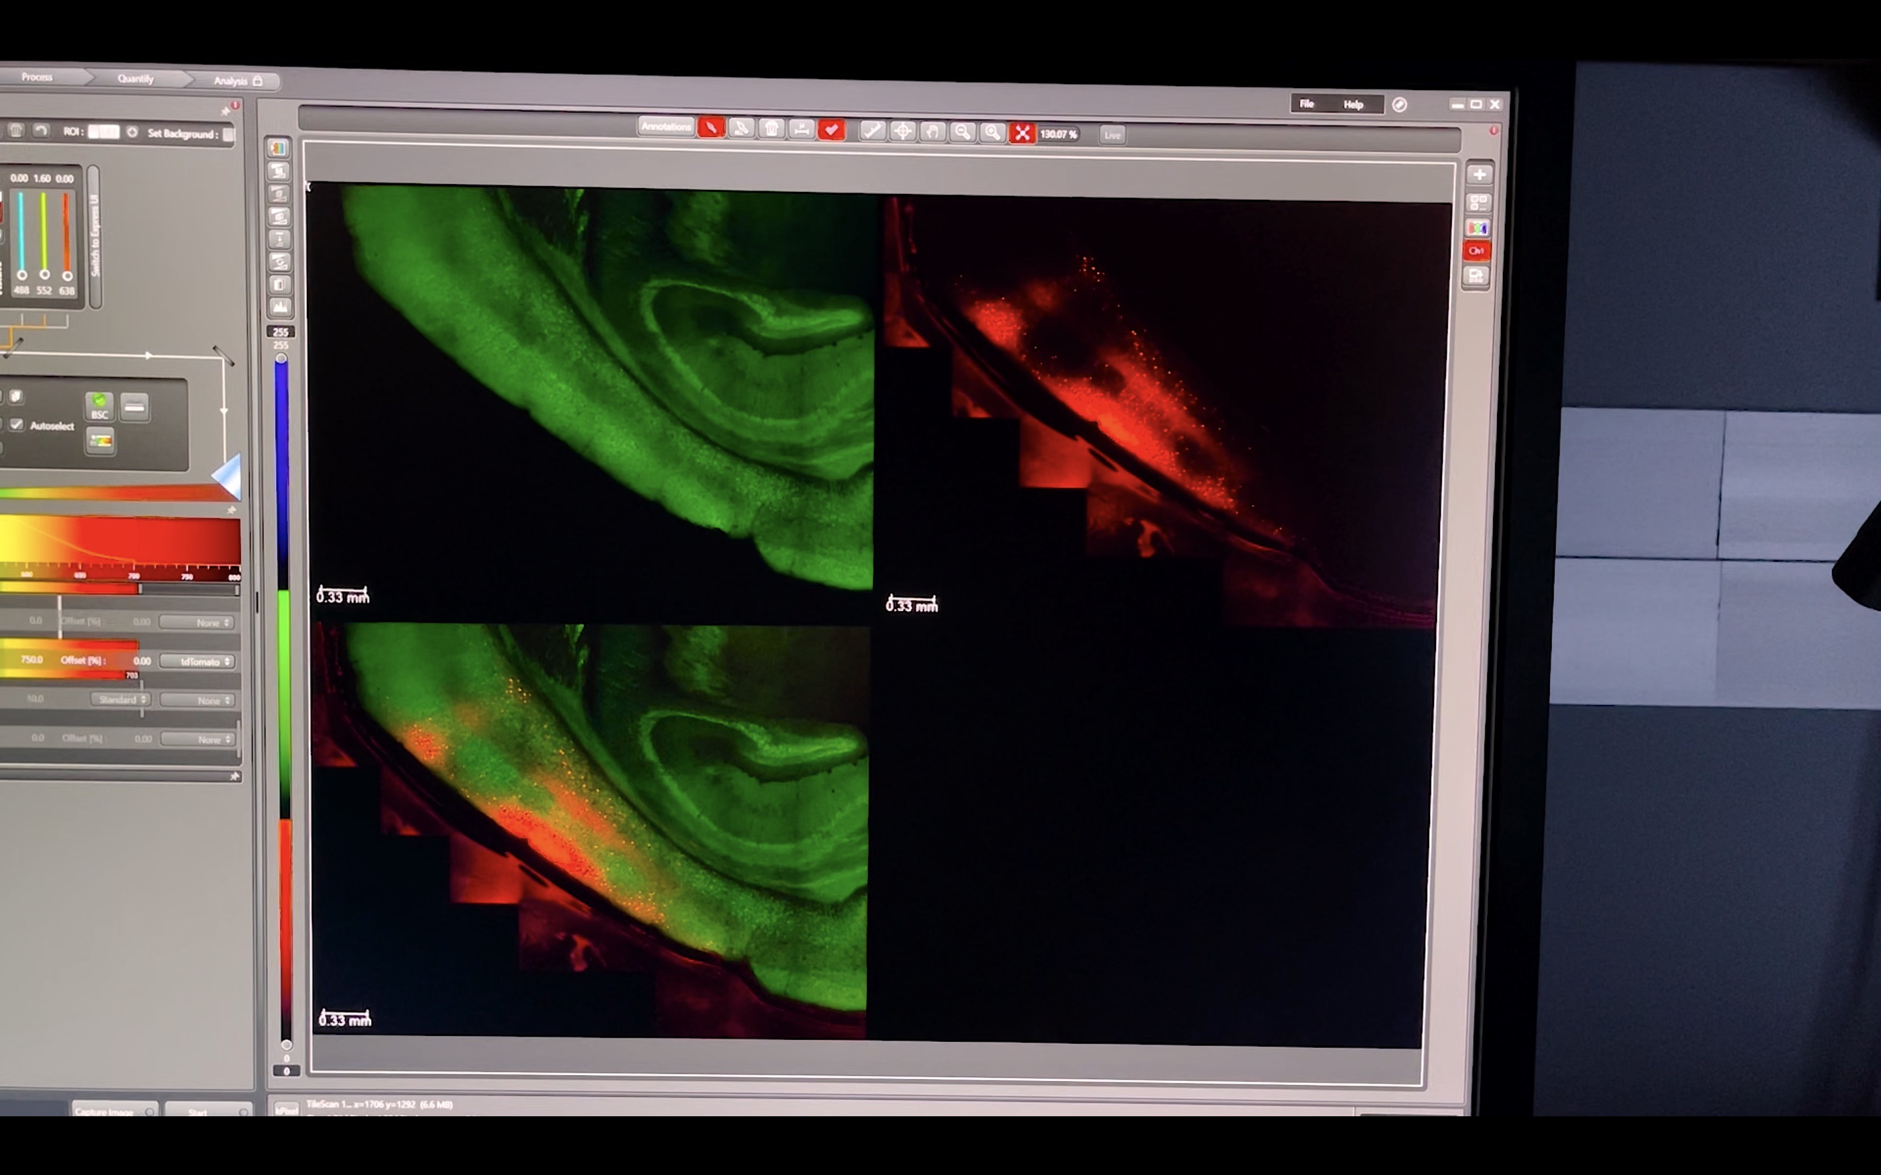Click the plus icon on right panel
The image size is (1881, 1175).
1479,175
